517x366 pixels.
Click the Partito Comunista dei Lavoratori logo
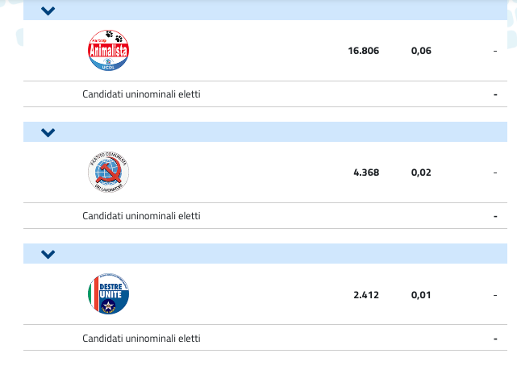[x=108, y=173]
